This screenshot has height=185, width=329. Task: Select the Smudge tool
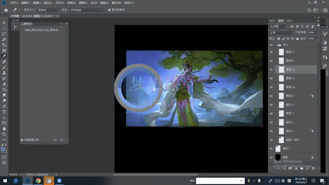(x=4, y=95)
